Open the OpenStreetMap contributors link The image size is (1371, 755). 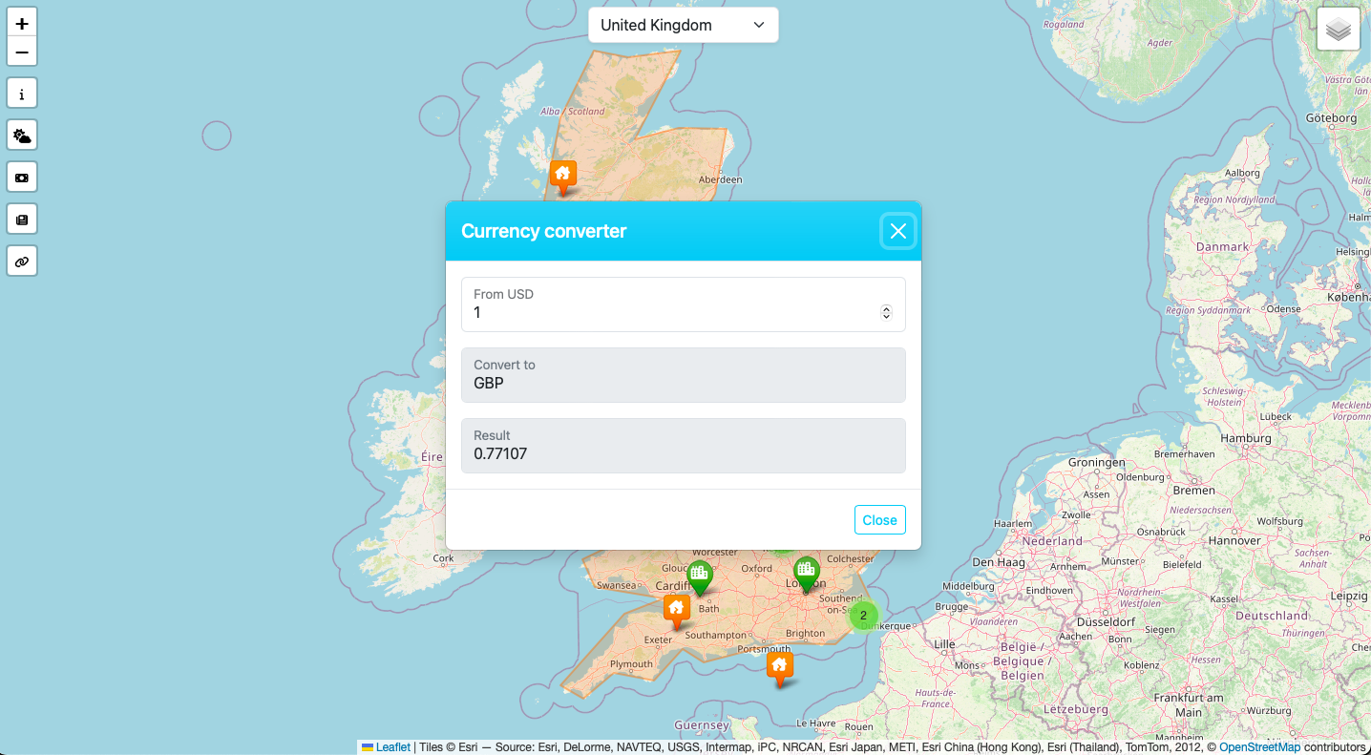tap(1258, 747)
